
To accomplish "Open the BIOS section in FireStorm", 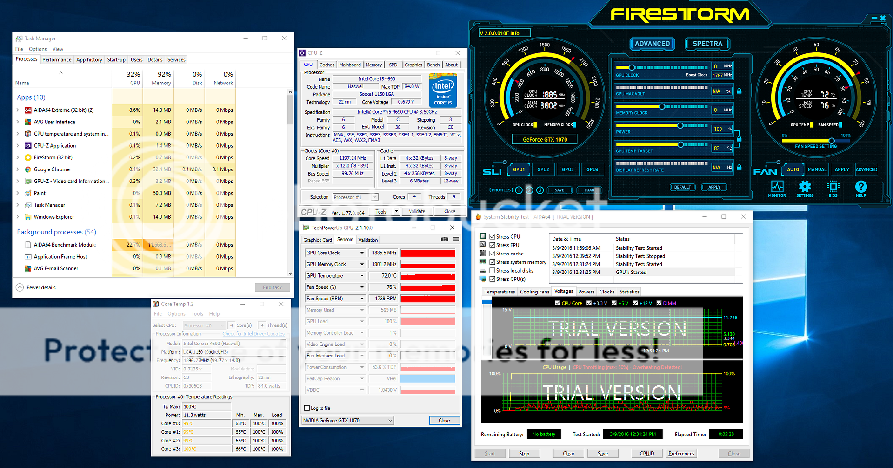I will coord(833,188).
